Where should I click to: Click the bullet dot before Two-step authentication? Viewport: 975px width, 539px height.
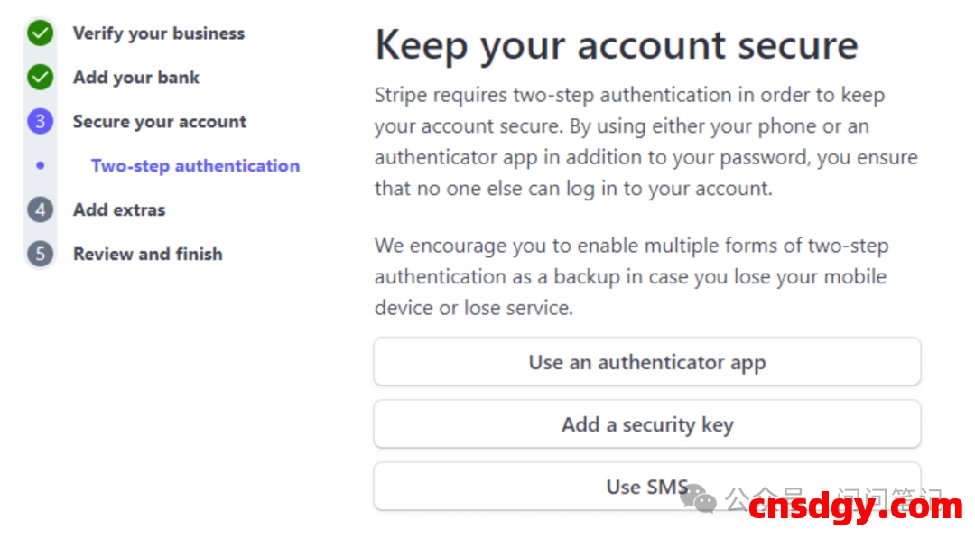(x=40, y=166)
